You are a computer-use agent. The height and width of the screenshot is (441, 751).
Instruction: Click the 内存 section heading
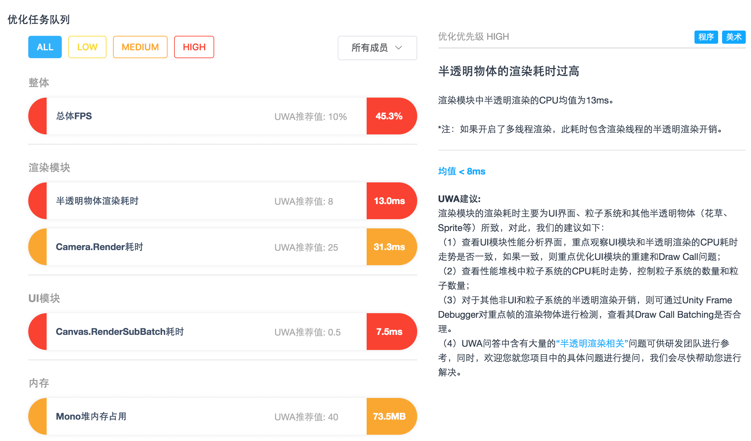(39, 383)
